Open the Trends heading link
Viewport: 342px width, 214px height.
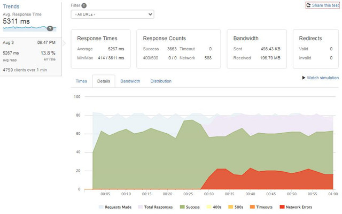[x=11, y=6]
